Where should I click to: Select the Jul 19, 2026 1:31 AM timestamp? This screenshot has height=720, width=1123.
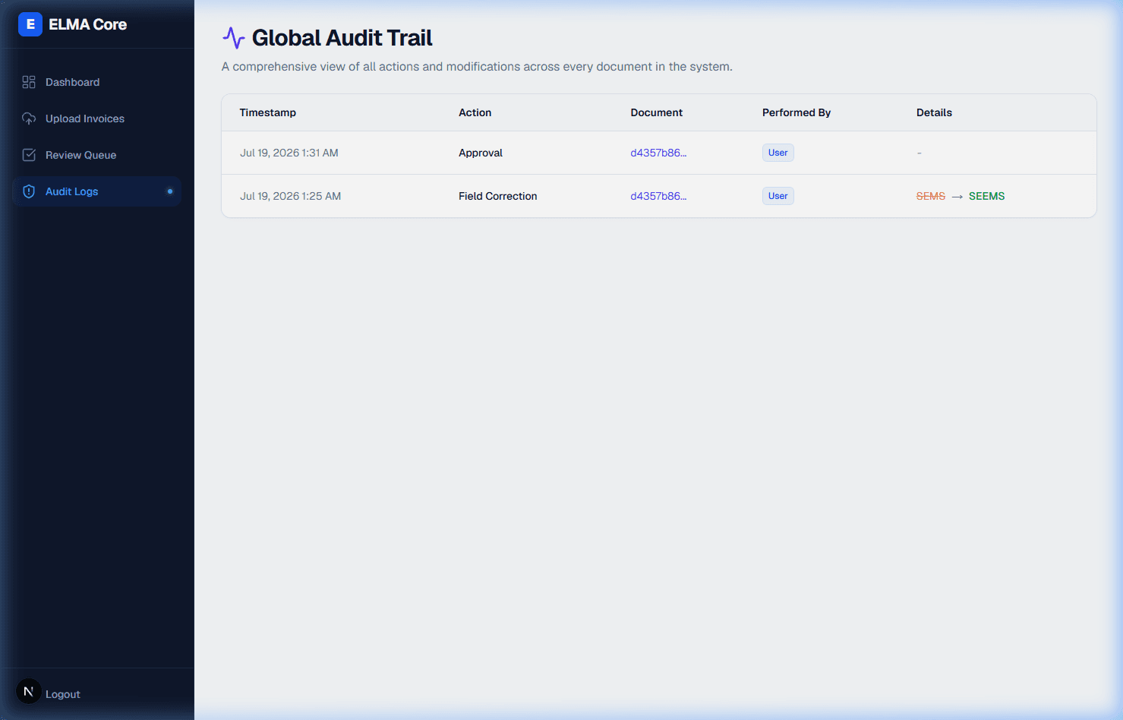coord(289,153)
